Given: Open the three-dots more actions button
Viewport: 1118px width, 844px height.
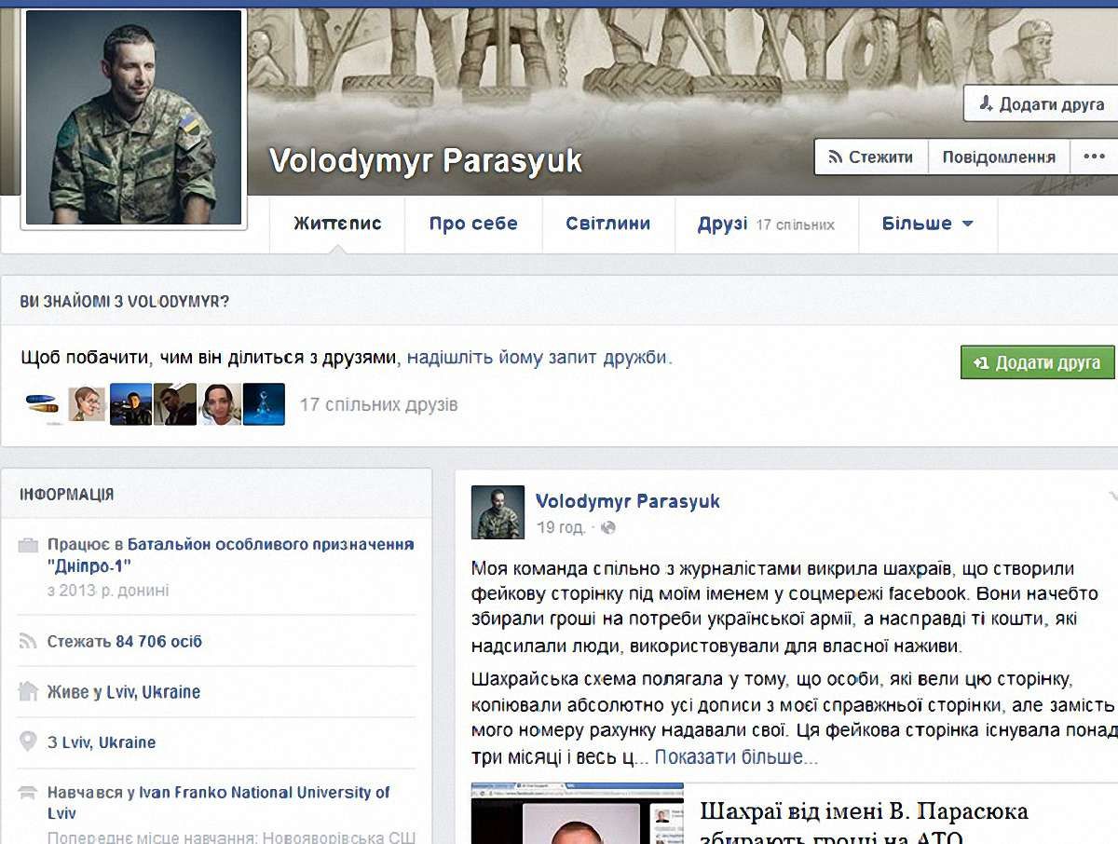Looking at the screenshot, I should coord(1094,157).
